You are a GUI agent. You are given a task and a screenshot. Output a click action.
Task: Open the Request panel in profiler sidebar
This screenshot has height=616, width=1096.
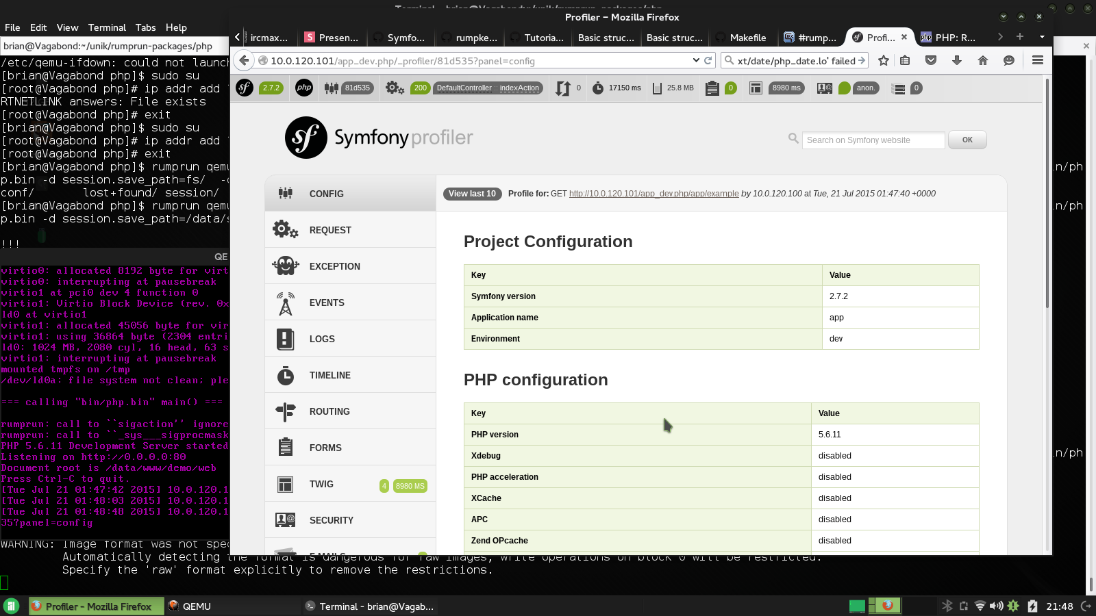(350, 230)
